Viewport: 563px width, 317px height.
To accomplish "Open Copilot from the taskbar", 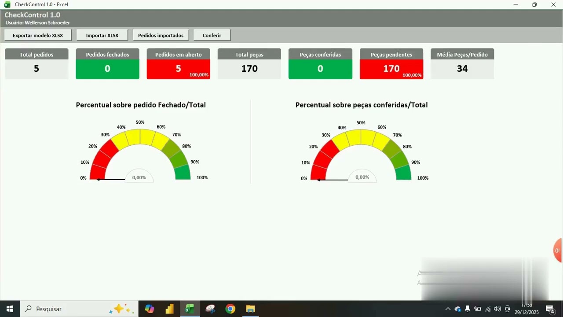I will click(150, 309).
